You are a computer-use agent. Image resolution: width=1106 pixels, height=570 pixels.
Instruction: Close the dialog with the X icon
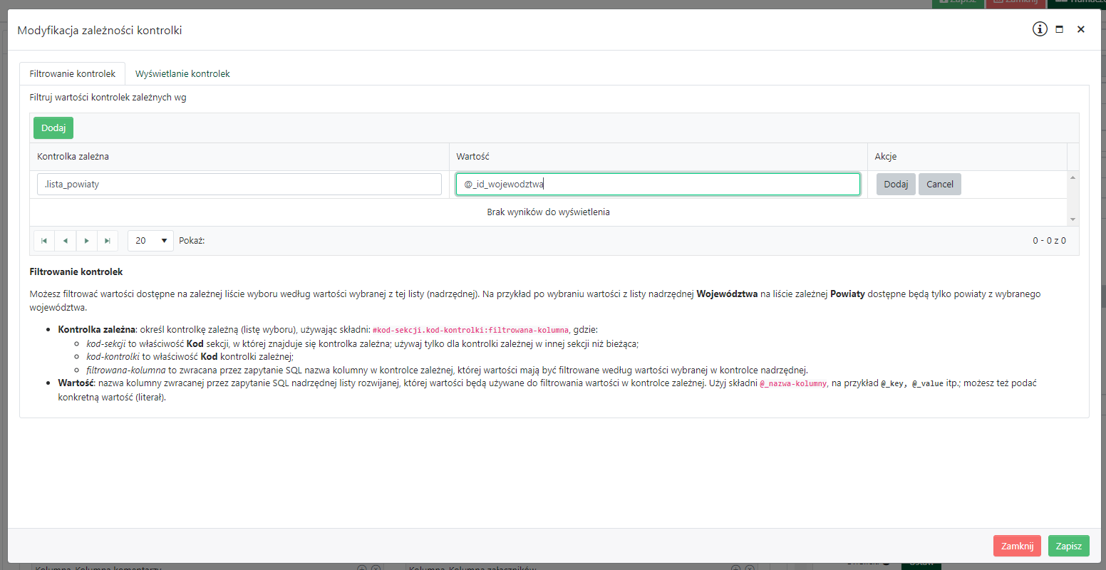click(x=1081, y=29)
